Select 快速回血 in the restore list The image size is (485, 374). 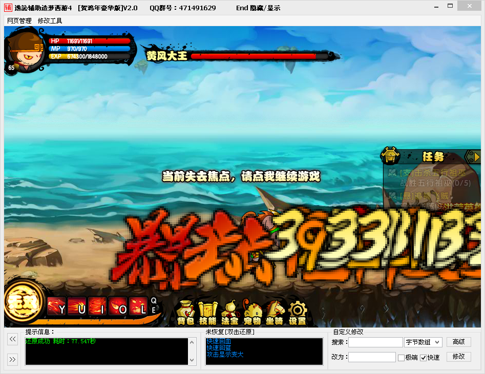coord(219,341)
